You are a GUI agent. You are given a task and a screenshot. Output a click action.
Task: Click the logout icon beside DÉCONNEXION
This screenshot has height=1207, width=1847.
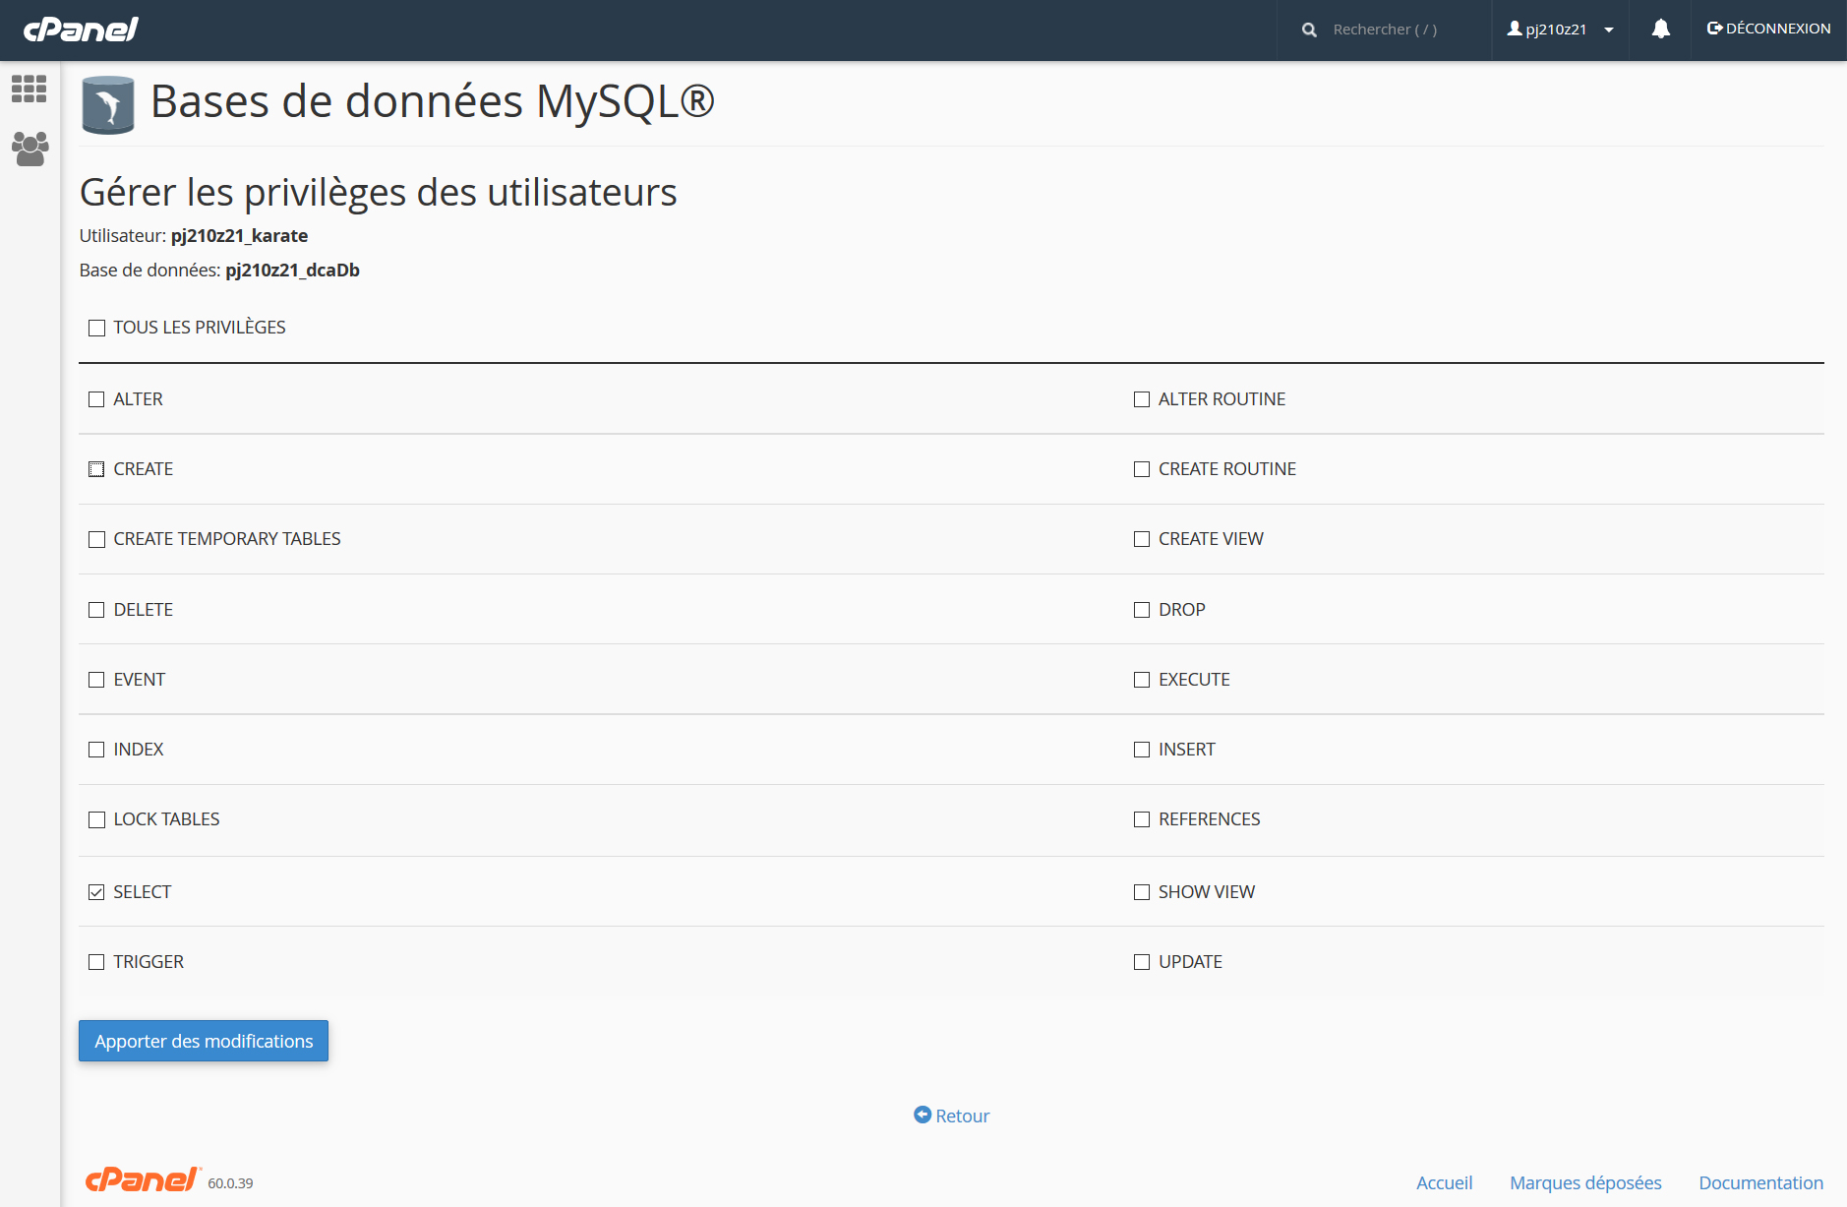tap(1714, 29)
